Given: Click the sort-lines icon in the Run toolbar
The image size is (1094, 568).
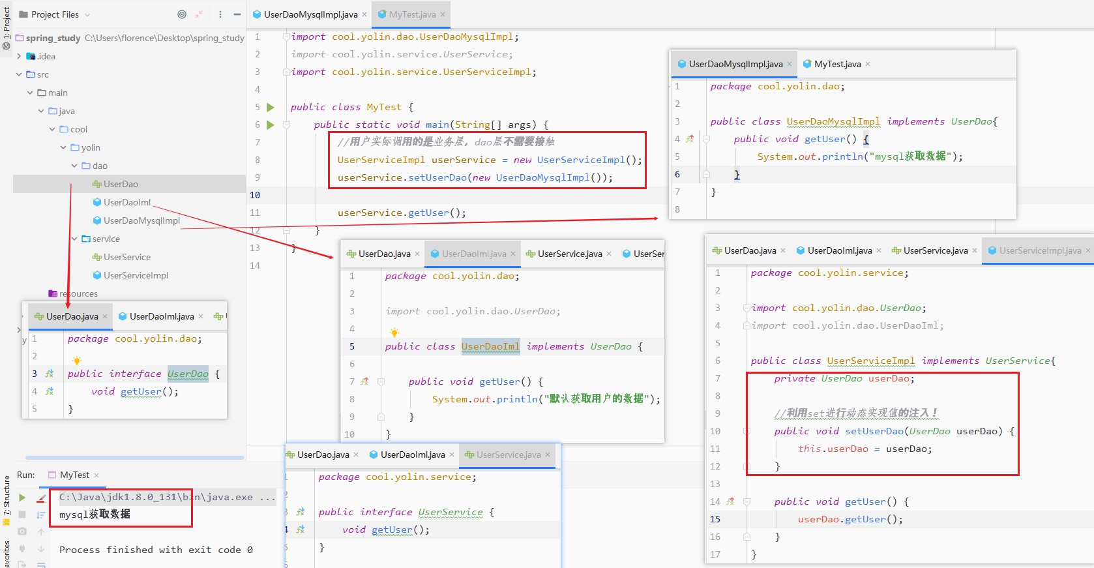Looking at the screenshot, I should 41,515.
